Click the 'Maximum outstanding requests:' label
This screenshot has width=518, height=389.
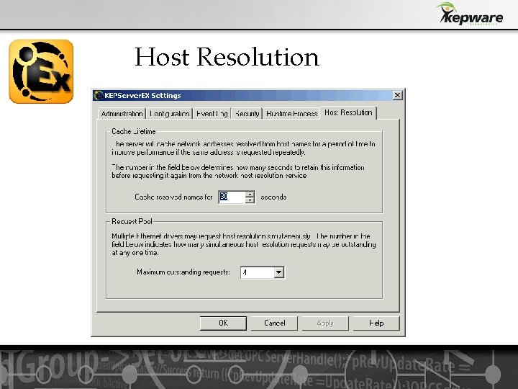183,272
